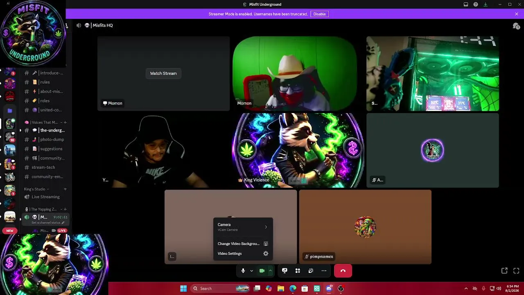The height and width of the screenshot is (295, 524).
Task: Launch Copilot from the taskbar
Action: (269, 288)
